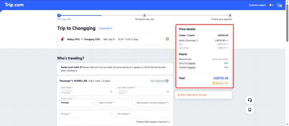Select the 'Taxes & fees' row
Image resolution: width=289 pixels, height=126 pixels.
[204, 48]
